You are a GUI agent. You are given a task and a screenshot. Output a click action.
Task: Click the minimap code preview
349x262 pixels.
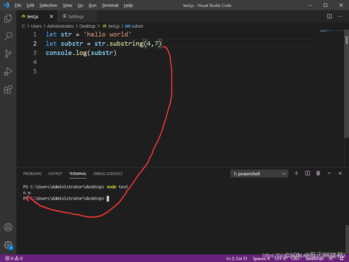click(x=325, y=30)
